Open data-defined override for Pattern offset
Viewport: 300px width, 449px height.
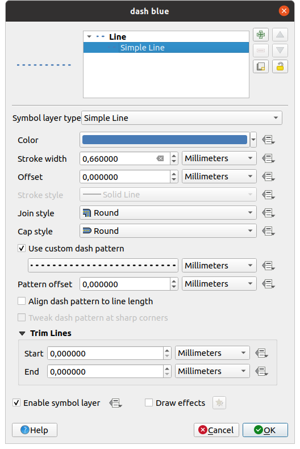pyautogui.click(x=269, y=284)
